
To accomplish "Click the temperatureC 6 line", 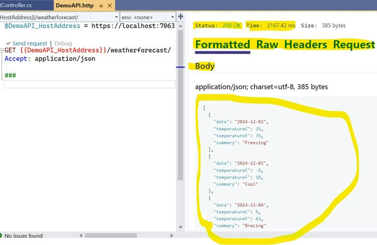I will point(237,212).
